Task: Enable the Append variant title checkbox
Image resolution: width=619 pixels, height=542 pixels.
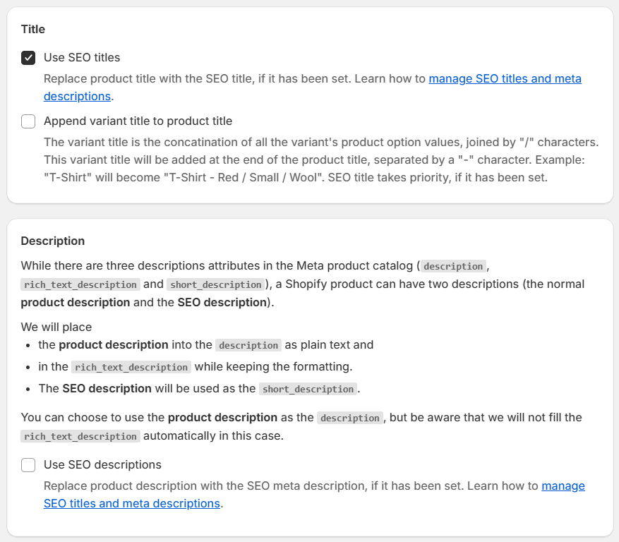Action: (28, 121)
